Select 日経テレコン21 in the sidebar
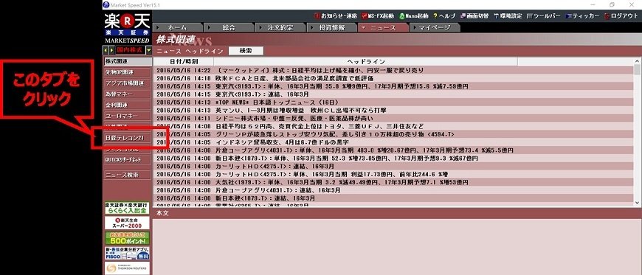Screen dimensions: 642x275 [127, 138]
